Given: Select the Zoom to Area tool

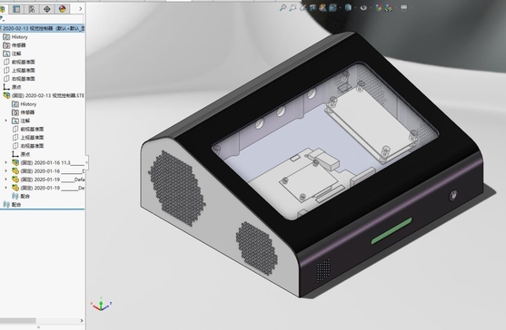Looking at the screenshot, I should [x=293, y=8].
